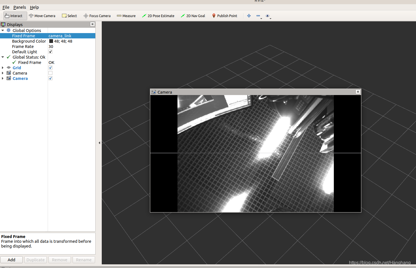
Task: Click the unchecked Camera display icon
Action: [9, 73]
